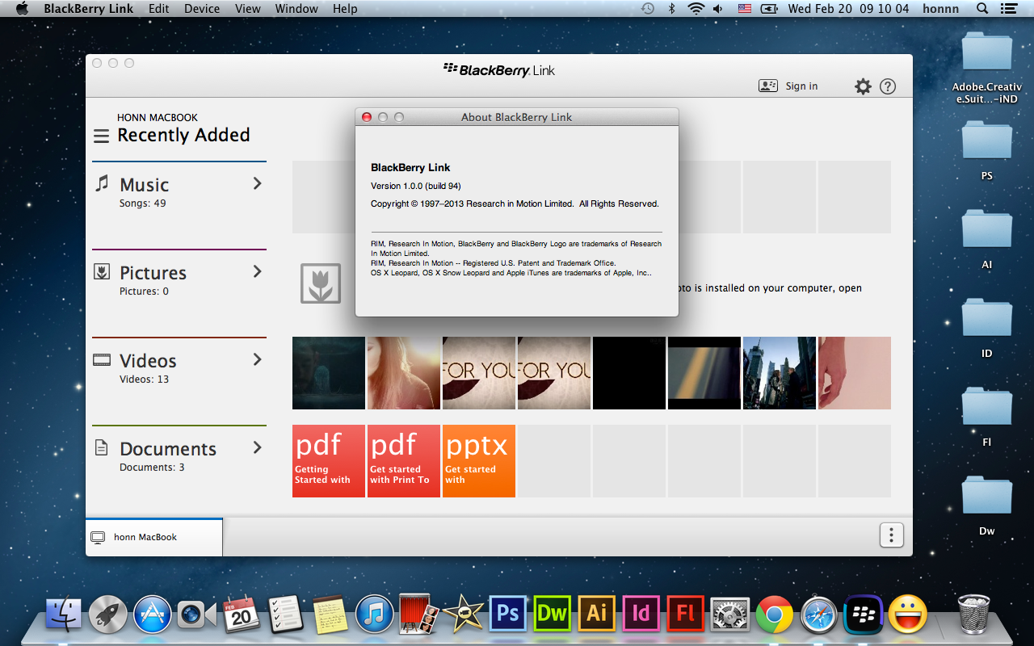Open the Help menu

click(x=345, y=9)
